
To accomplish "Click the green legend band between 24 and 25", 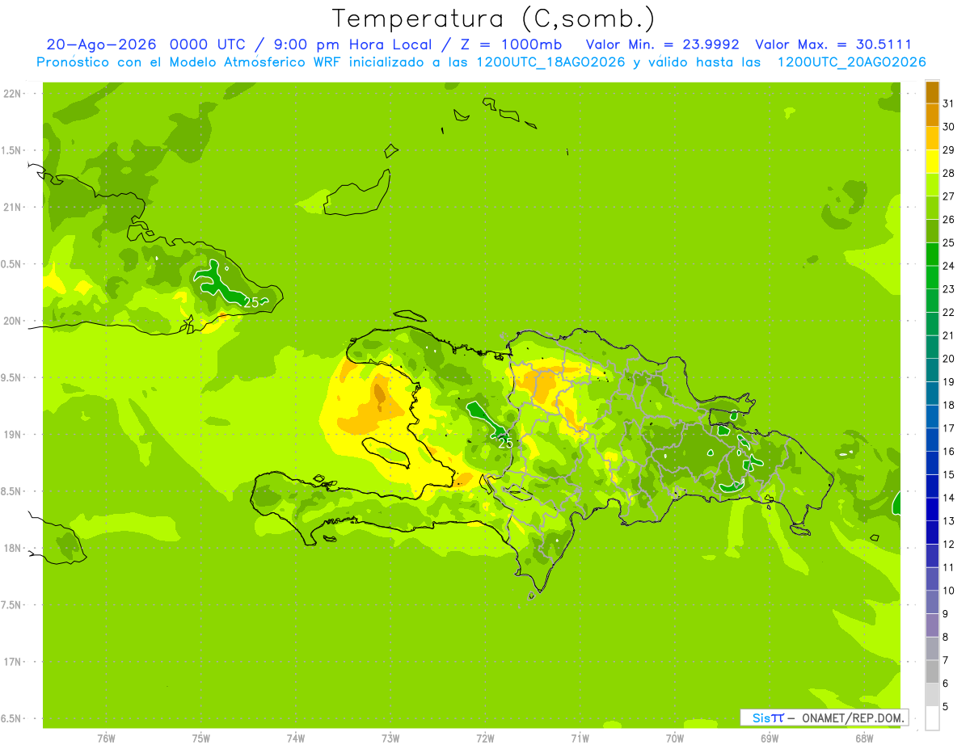I will [932, 254].
